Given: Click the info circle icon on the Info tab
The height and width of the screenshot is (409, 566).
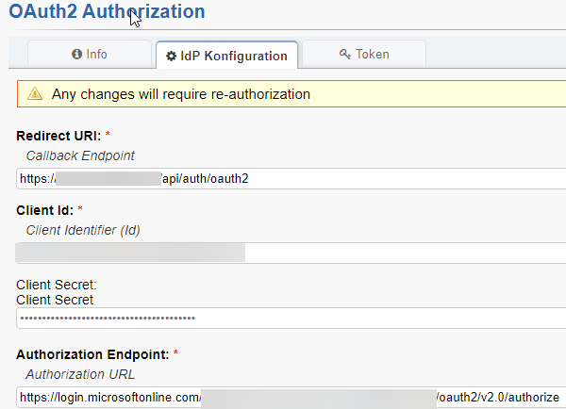Looking at the screenshot, I should click(76, 55).
